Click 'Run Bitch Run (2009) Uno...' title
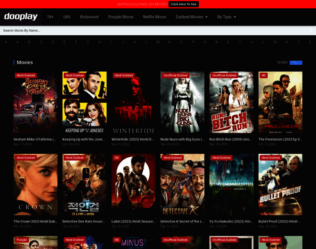 point(230,139)
